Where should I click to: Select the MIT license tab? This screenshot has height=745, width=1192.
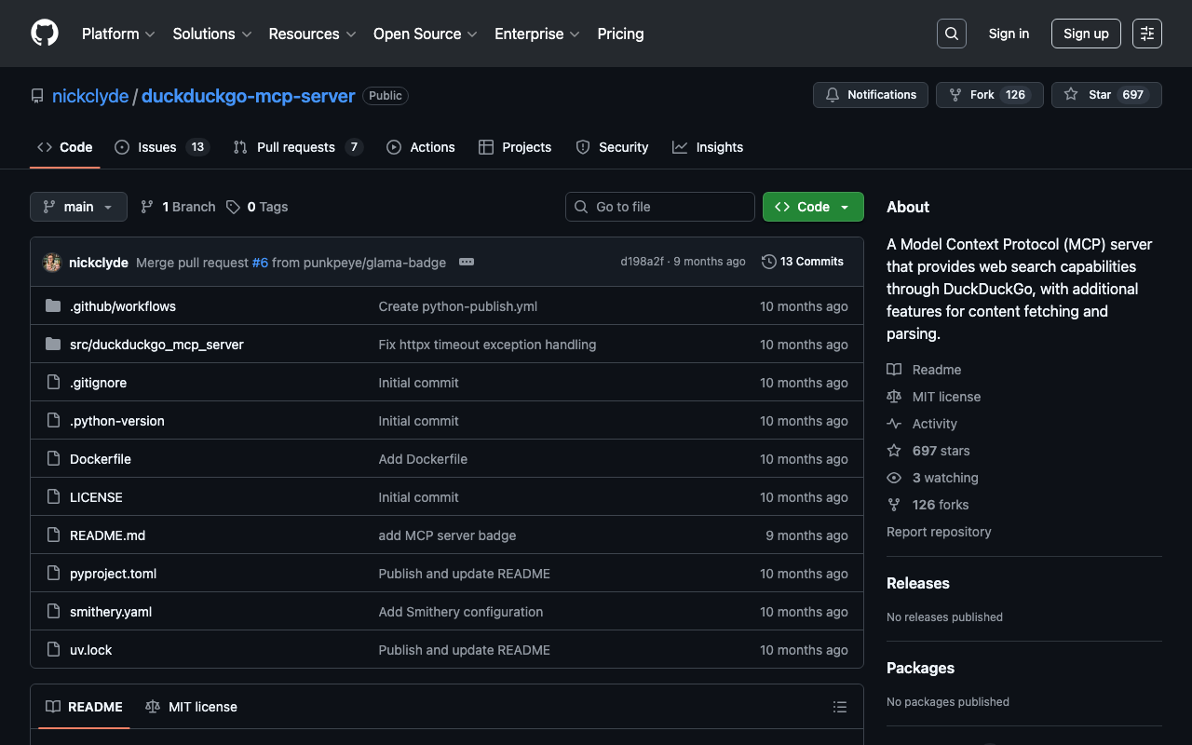(192, 707)
